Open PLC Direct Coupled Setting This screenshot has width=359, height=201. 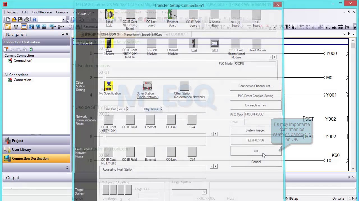256,96
